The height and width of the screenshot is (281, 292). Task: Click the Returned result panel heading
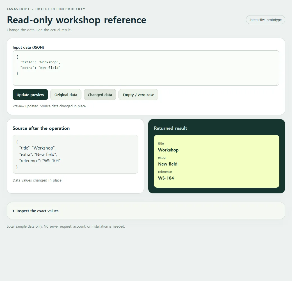coord(170,128)
